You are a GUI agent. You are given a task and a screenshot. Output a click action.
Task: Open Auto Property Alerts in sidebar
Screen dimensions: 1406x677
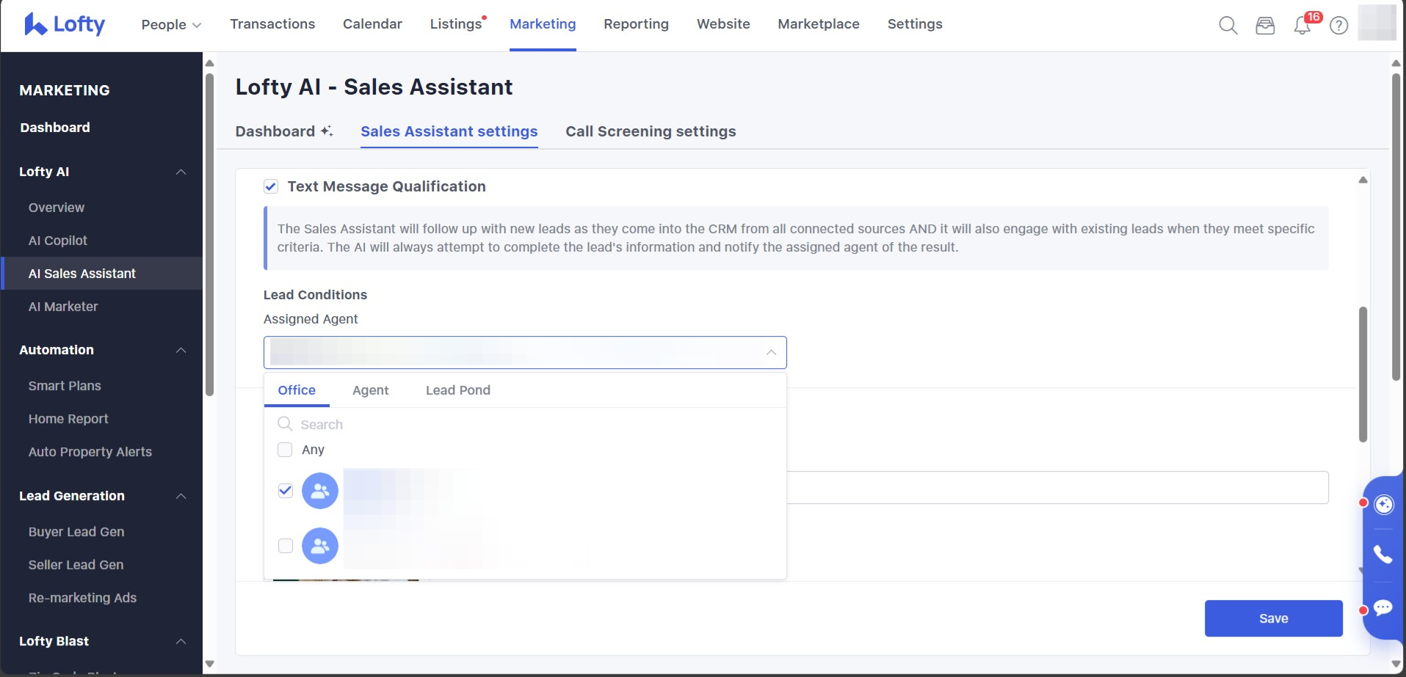[90, 452]
